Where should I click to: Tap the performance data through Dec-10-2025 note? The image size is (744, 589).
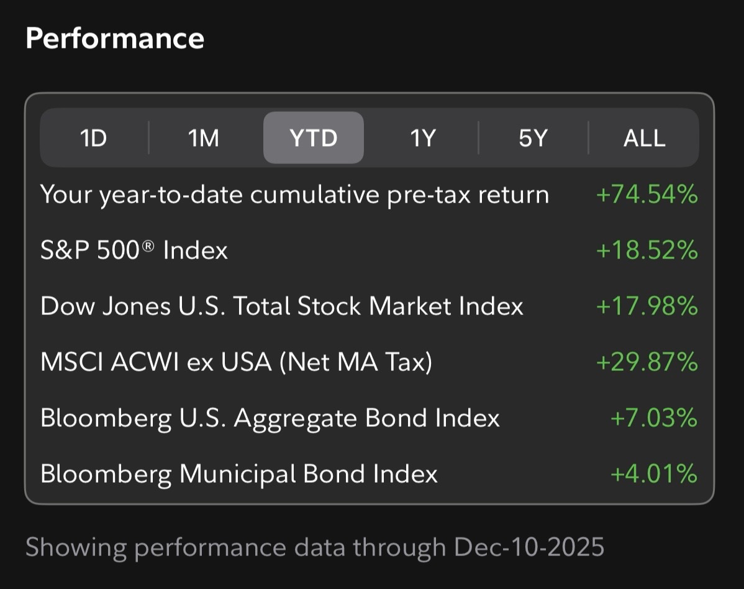click(x=315, y=547)
